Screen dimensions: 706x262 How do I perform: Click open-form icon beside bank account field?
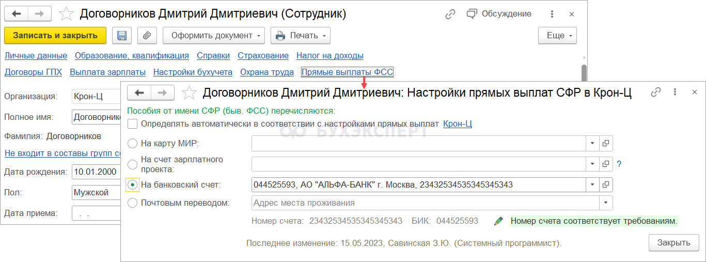pyautogui.click(x=606, y=184)
